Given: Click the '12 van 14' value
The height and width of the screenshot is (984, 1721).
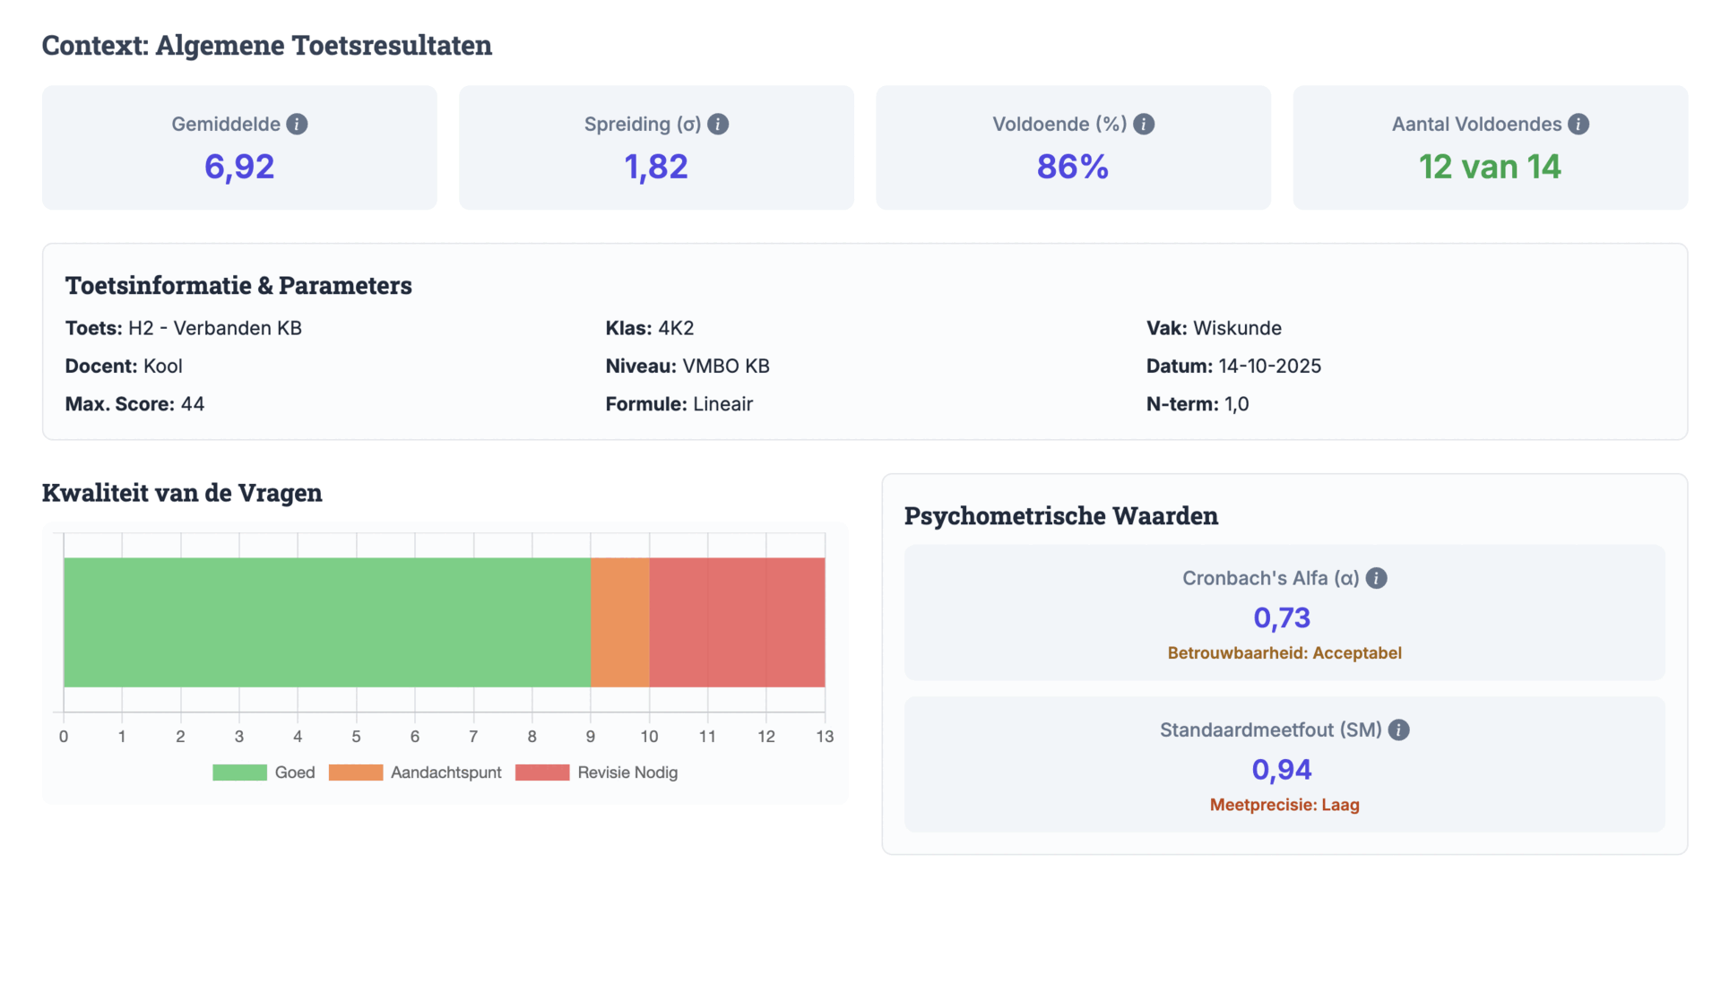Looking at the screenshot, I should click(x=1490, y=167).
